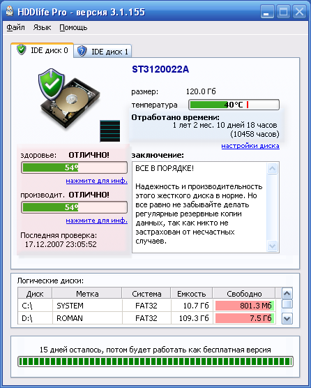Click нажмите для инф. under здоровье
This screenshot has width=311, height=388.
97,181
